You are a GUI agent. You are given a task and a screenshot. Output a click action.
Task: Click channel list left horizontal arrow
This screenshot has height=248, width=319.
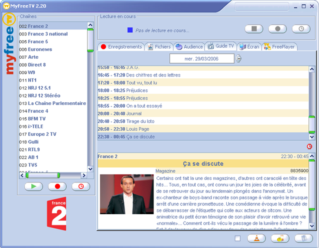[x=22, y=175]
